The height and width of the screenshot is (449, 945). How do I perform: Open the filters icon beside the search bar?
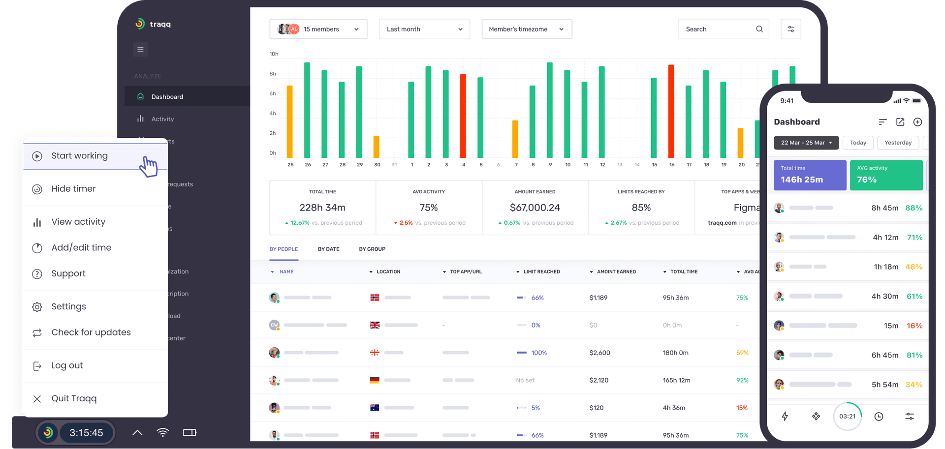[x=790, y=29]
